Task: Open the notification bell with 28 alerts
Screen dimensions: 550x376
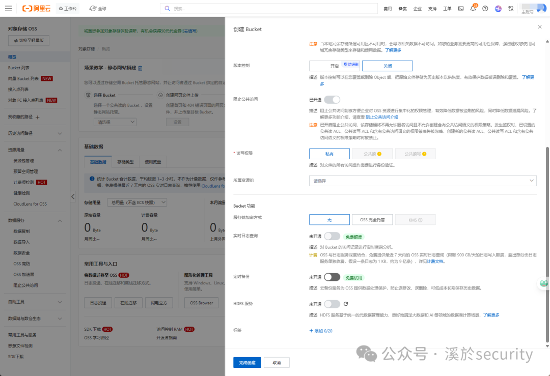Action: coord(473,8)
